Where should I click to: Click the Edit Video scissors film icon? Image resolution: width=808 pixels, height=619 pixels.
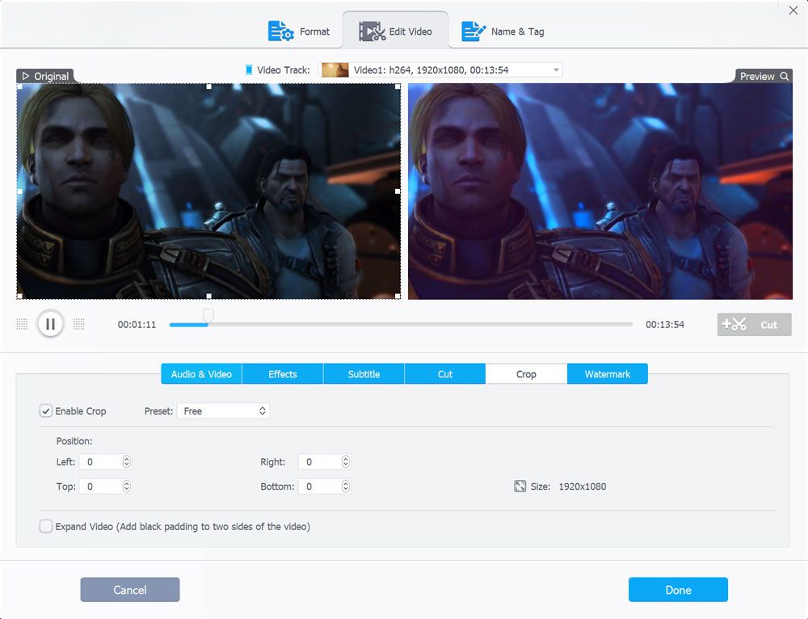[372, 32]
